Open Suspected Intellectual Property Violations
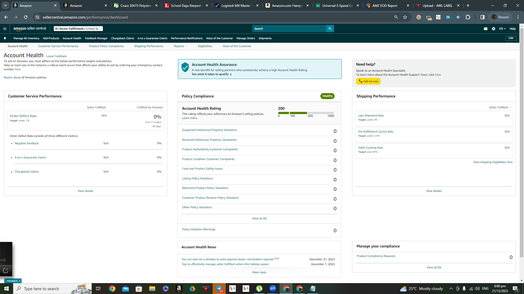 209,130
